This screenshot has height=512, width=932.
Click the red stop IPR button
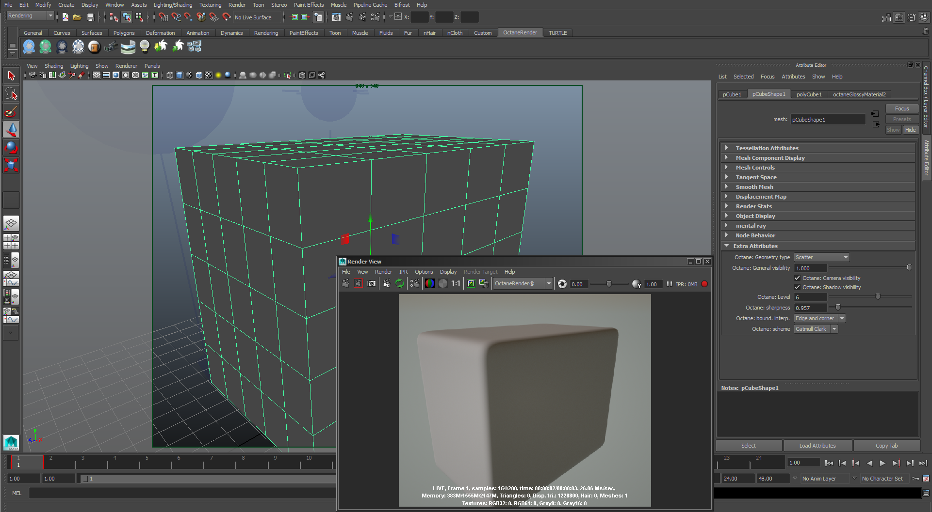pyautogui.click(x=704, y=284)
